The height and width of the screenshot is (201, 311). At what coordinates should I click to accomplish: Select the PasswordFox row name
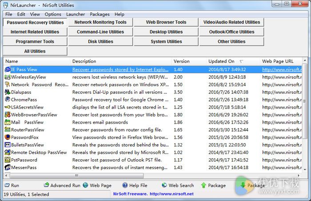(x=25, y=137)
